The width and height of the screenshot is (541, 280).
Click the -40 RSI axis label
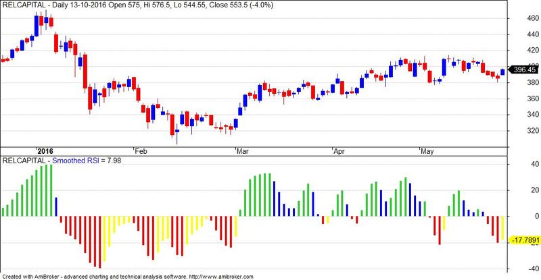[x=533, y=269]
